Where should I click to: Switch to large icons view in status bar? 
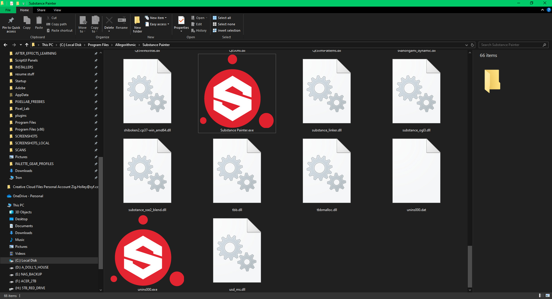pos(547,296)
